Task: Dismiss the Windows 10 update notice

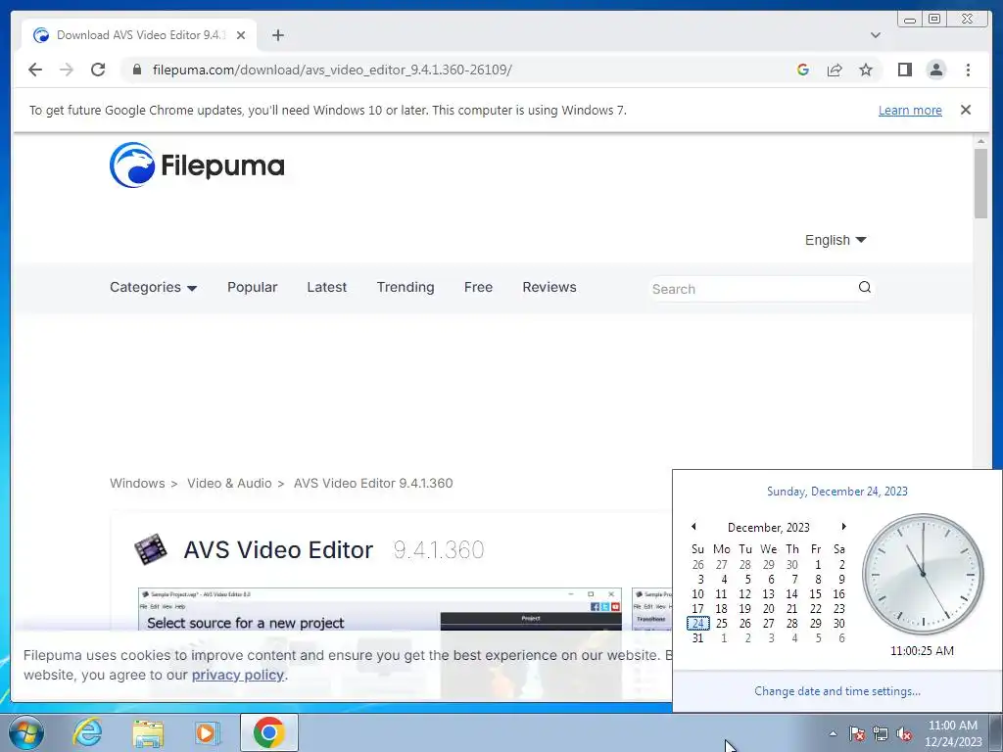Action: [x=966, y=110]
